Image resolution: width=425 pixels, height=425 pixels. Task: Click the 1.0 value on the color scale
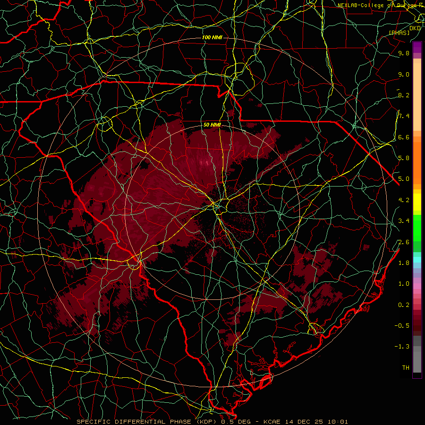[404, 284]
